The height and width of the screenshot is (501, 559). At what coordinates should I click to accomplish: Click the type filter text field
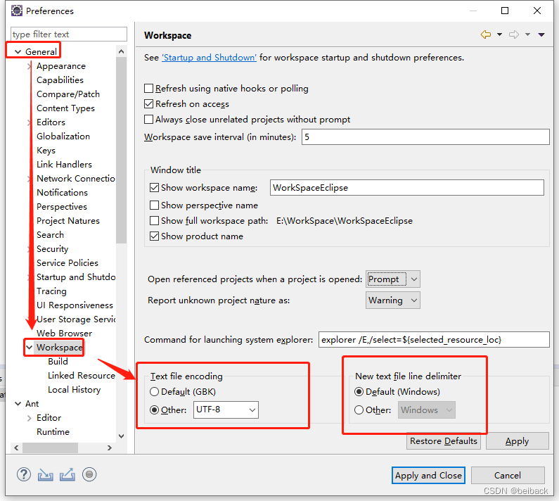coord(69,34)
